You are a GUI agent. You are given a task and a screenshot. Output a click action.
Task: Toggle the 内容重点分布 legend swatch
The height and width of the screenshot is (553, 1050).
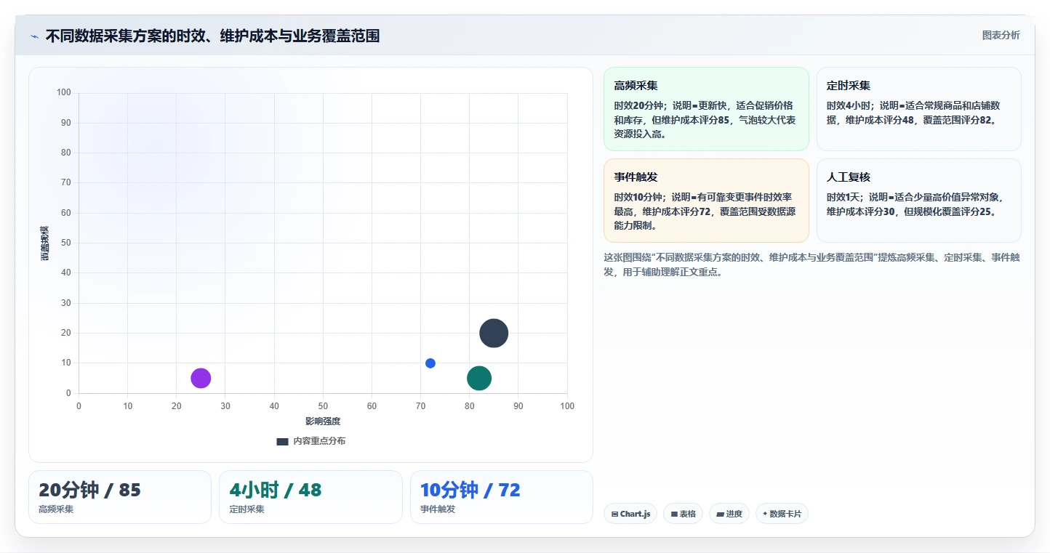pyautogui.click(x=282, y=441)
